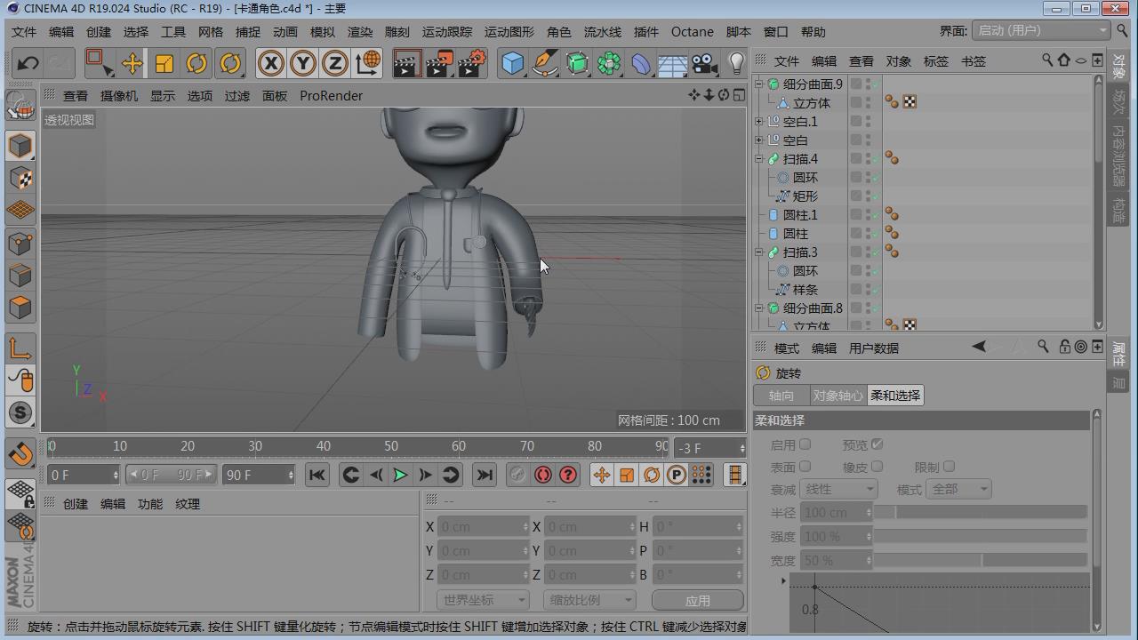Toggle Z axis lock
The height and width of the screenshot is (640, 1138).
334,63
